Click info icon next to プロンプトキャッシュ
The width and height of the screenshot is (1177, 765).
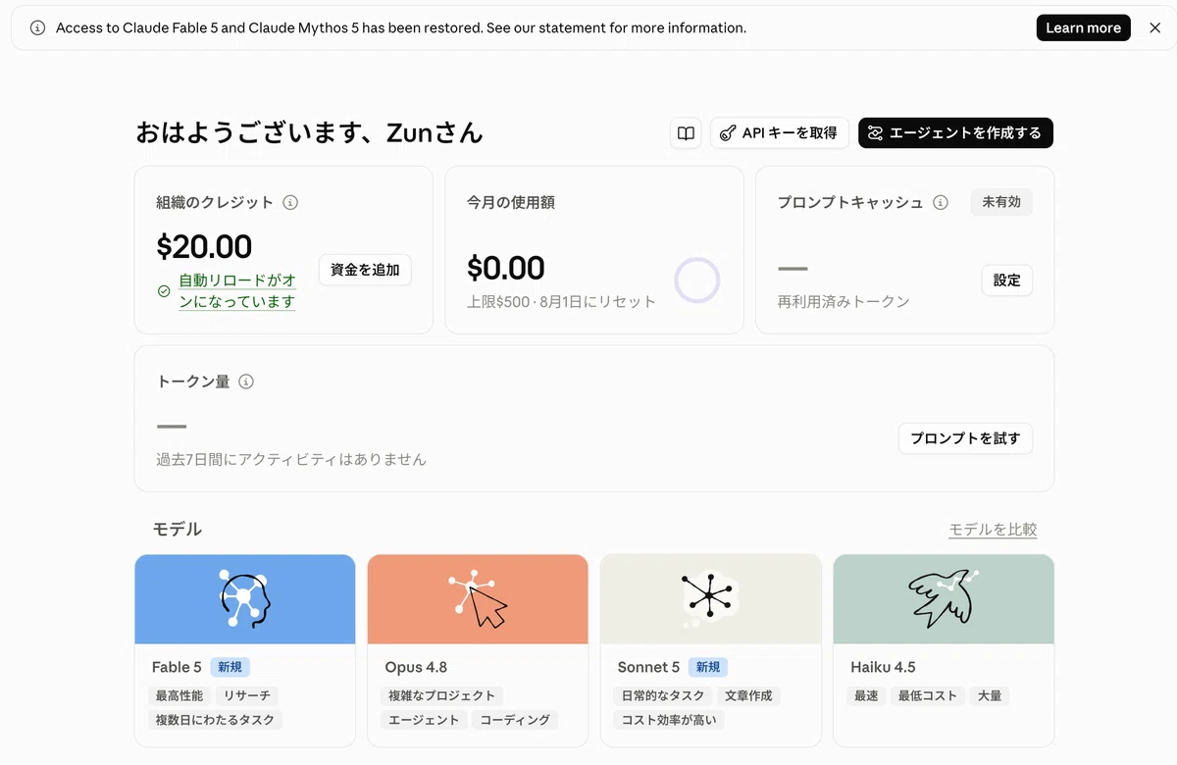(941, 203)
